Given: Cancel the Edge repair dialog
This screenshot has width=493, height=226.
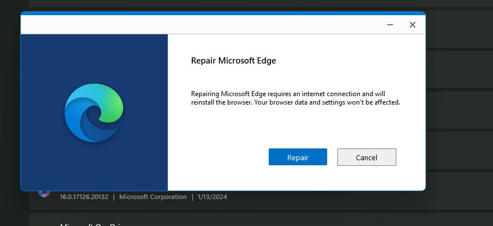Looking at the screenshot, I should 367,157.
